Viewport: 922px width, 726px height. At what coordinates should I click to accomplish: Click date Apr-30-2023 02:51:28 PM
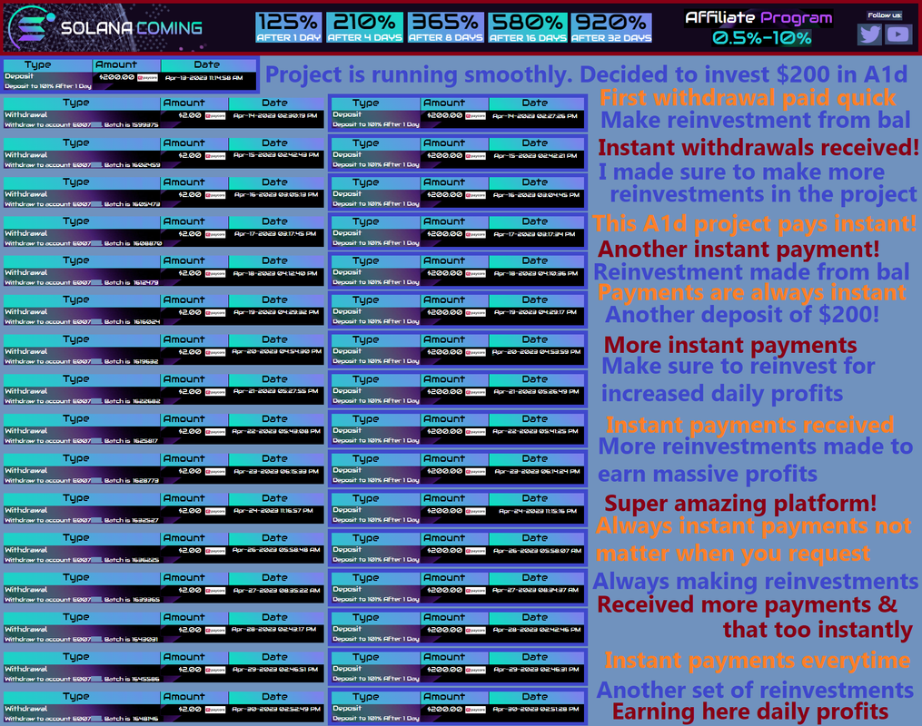(x=536, y=710)
